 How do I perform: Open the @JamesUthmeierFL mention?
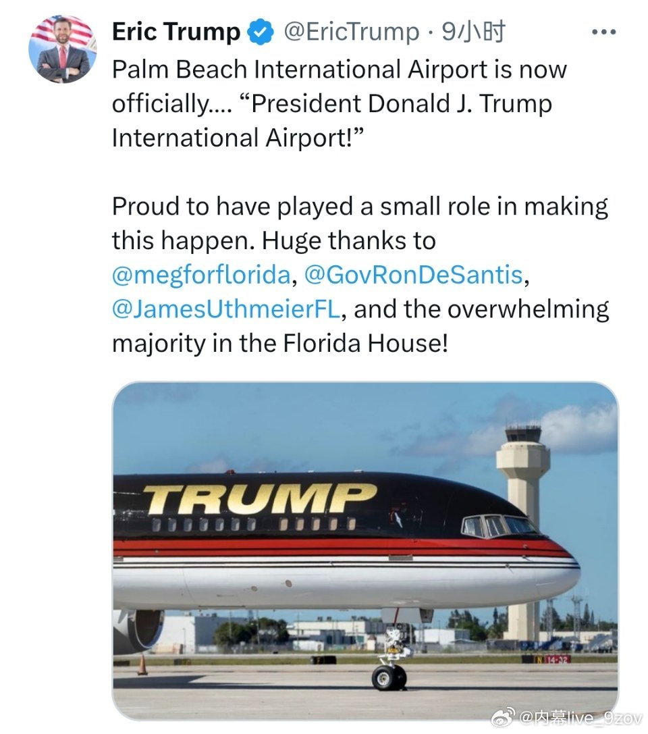tap(226, 309)
